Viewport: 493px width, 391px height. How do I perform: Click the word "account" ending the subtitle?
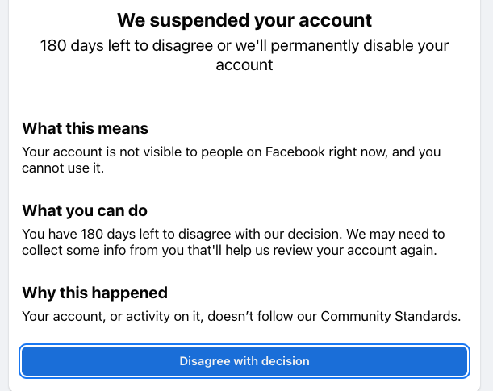tap(244, 65)
